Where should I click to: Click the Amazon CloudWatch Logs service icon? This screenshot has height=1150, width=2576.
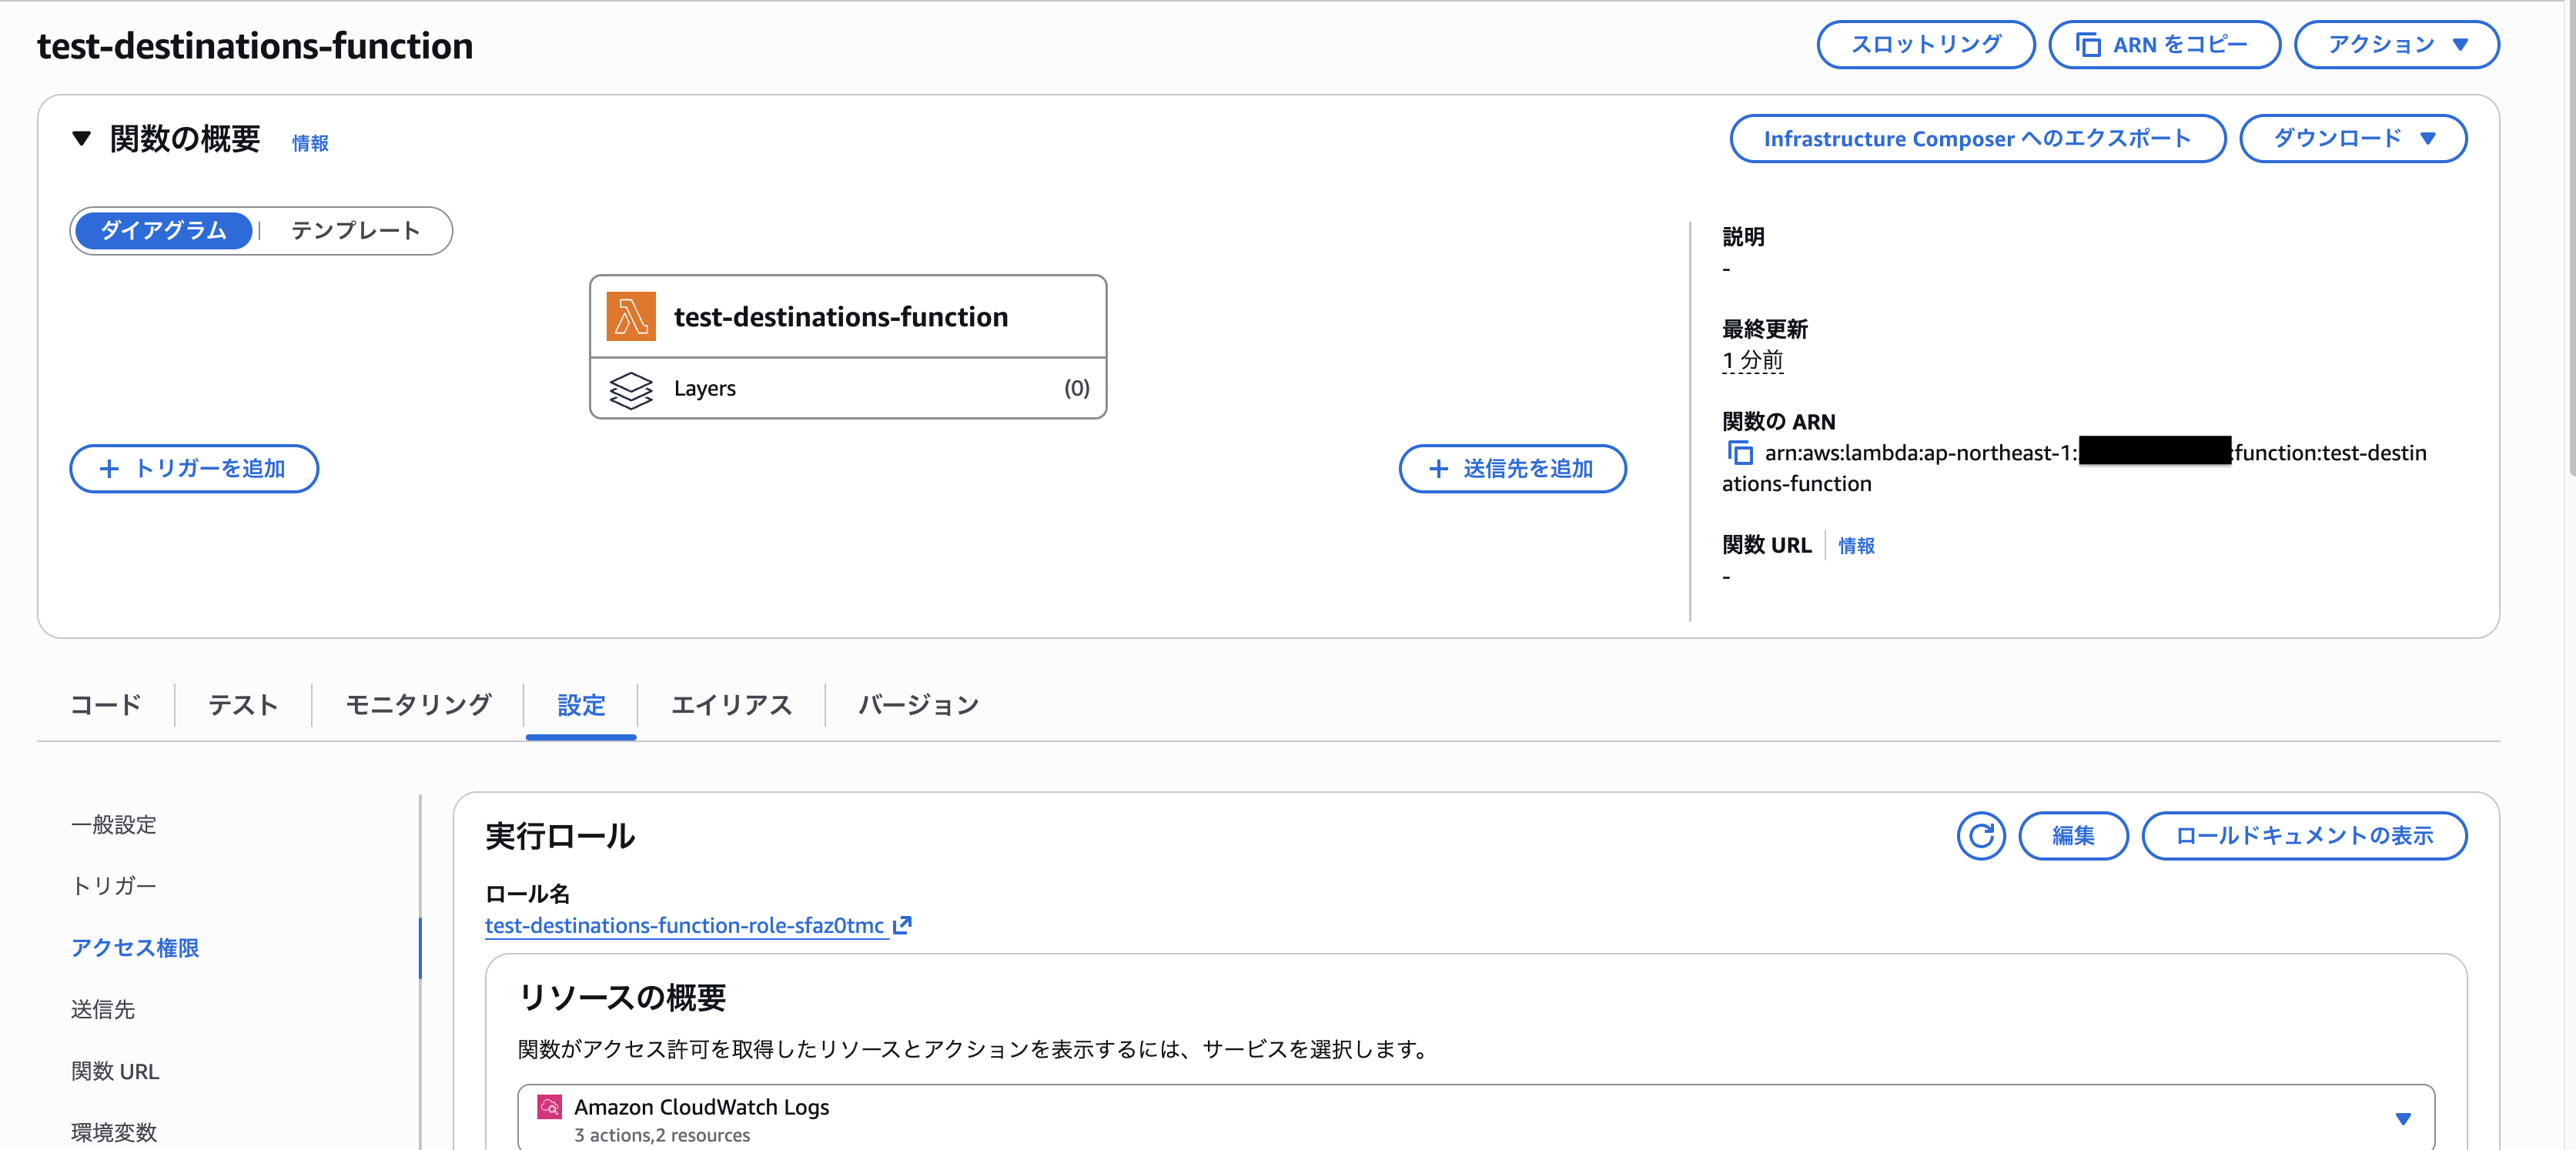tap(549, 1107)
